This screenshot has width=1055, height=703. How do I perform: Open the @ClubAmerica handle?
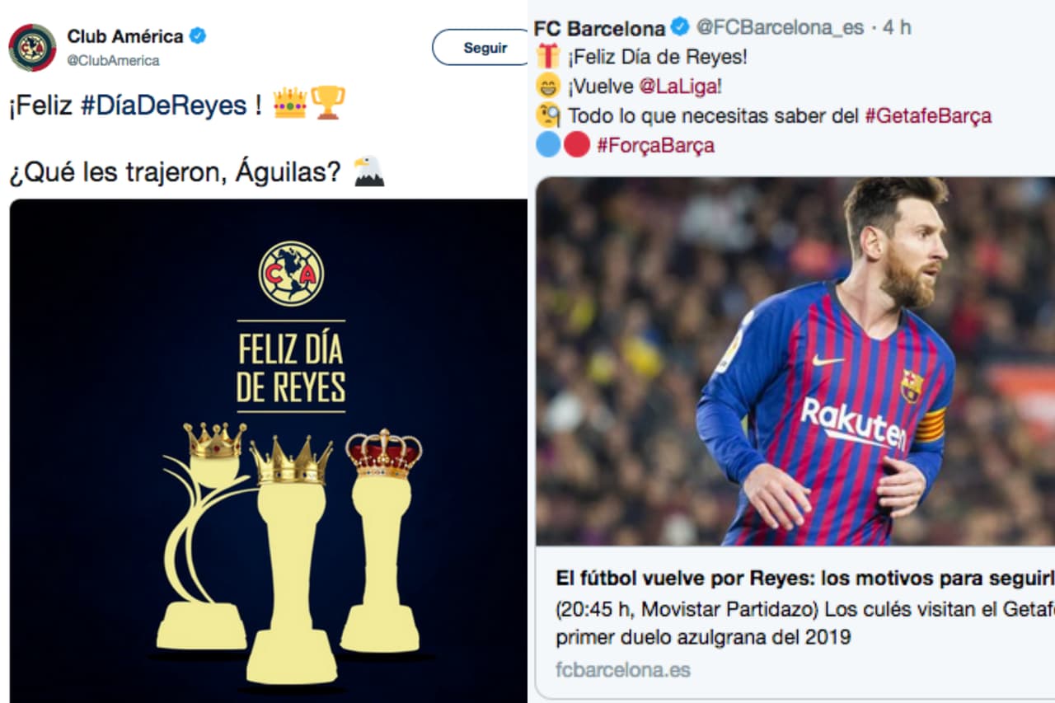click(113, 60)
